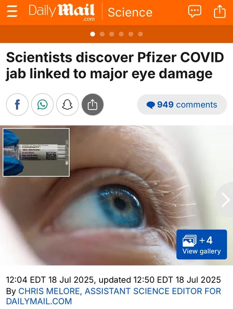
Task: Open the 949 comments button
Action: [182, 105]
